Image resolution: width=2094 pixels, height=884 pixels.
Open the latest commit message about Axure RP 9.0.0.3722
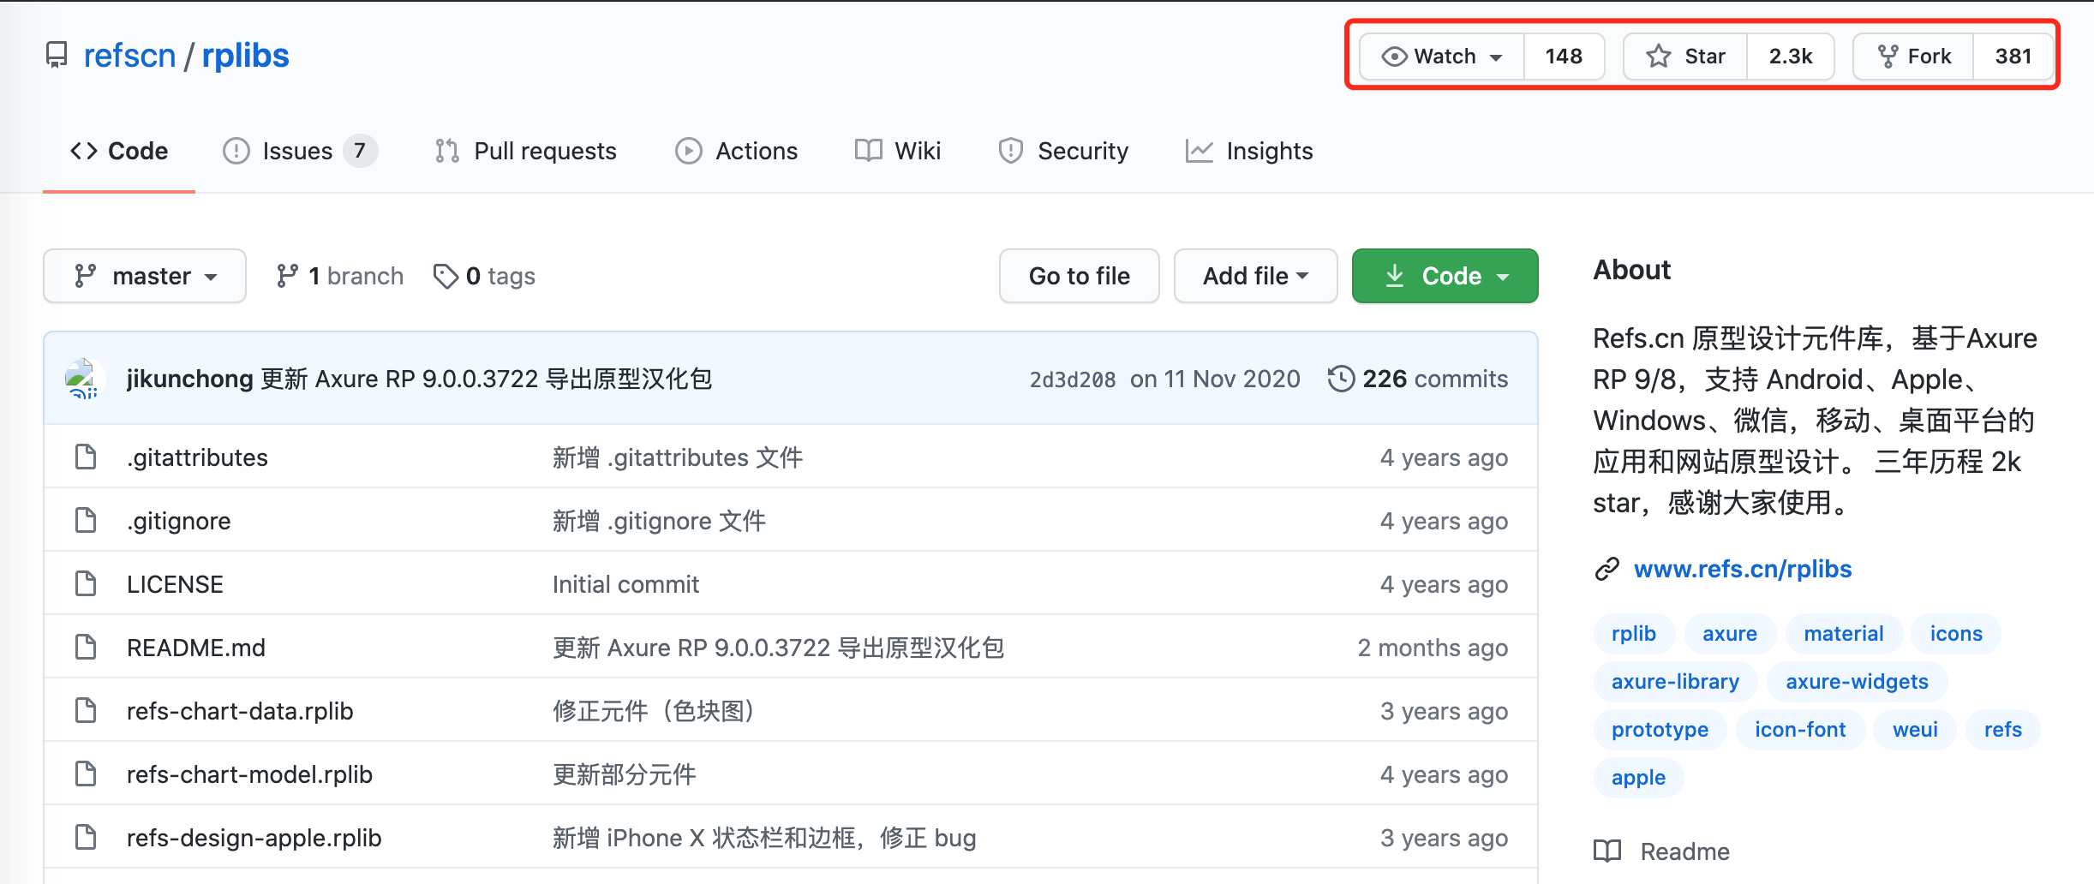click(487, 379)
